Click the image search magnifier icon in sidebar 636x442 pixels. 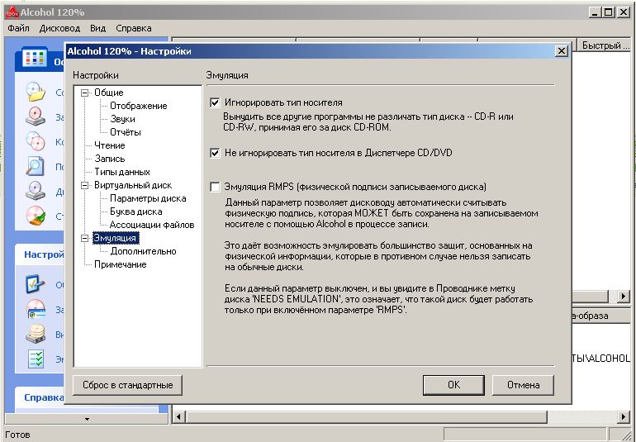(x=36, y=166)
